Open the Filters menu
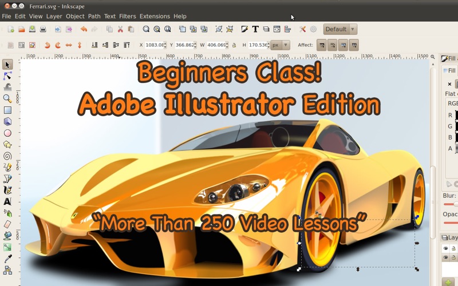458x286 pixels. coord(127,17)
